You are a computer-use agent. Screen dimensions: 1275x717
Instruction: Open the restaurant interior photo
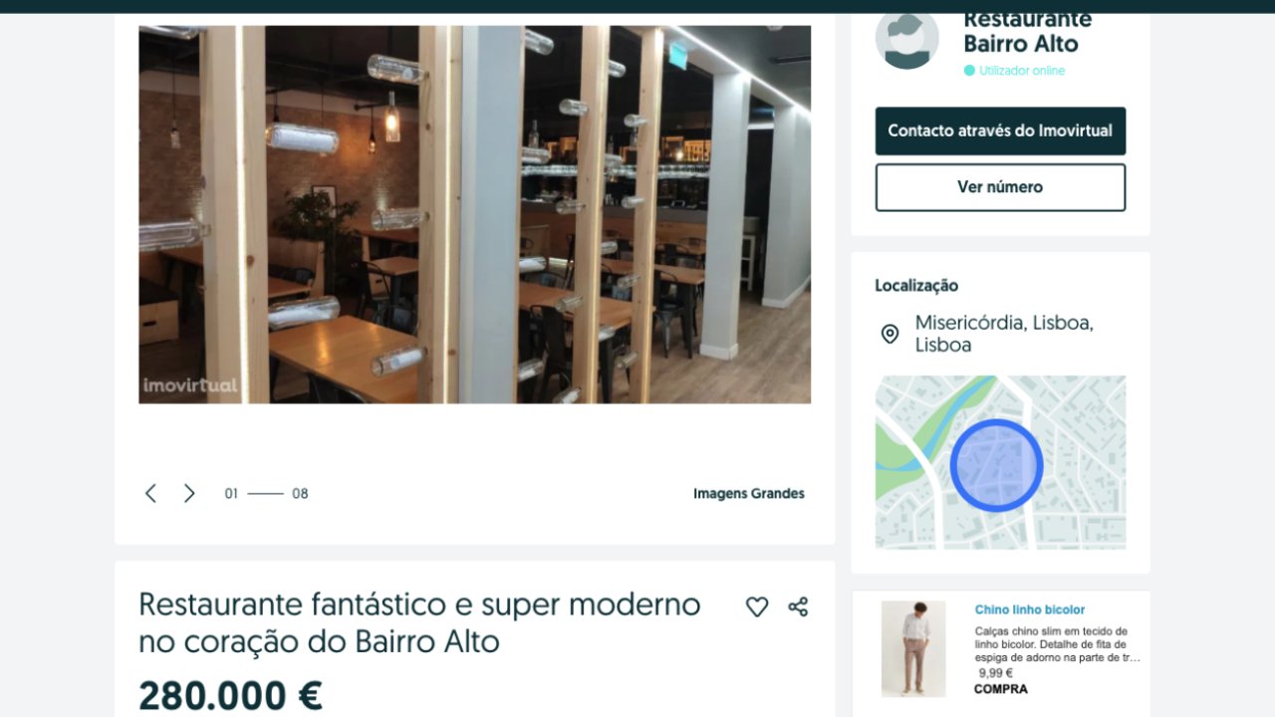tap(474, 214)
